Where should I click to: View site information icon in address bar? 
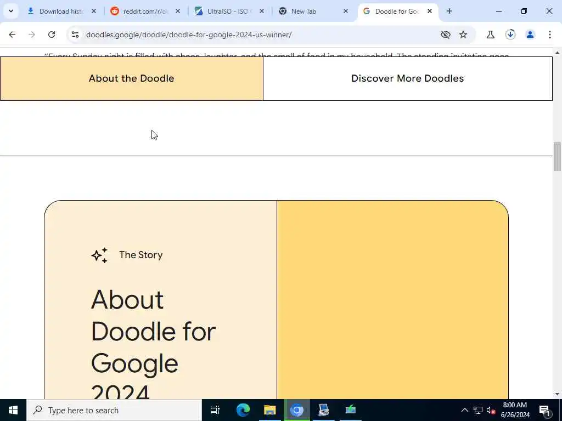[x=75, y=35]
